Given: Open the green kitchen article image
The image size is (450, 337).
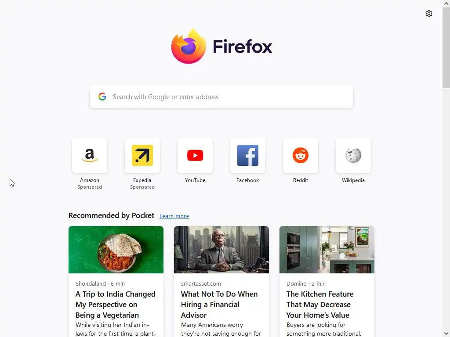Looking at the screenshot, I should (x=327, y=250).
